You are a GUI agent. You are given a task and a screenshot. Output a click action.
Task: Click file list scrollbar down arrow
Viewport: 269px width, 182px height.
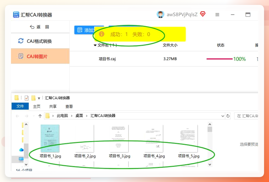(210, 164)
